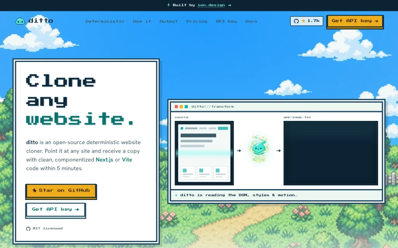Click the orange dot in ditto://transform window
The image size is (398, 248).
click(x=181, y=107)
